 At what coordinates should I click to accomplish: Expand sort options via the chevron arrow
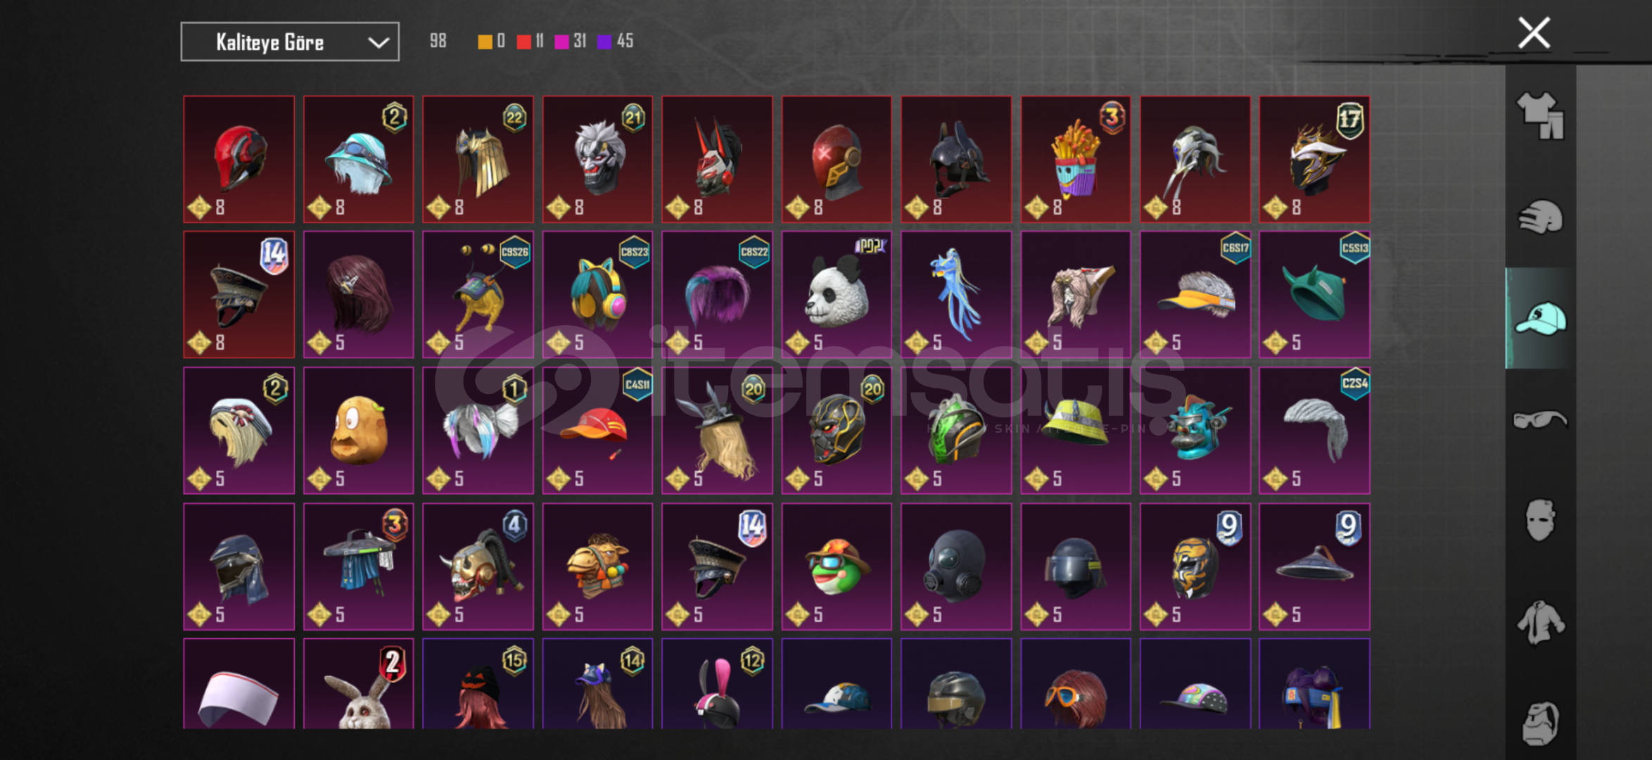click(379, 42)
